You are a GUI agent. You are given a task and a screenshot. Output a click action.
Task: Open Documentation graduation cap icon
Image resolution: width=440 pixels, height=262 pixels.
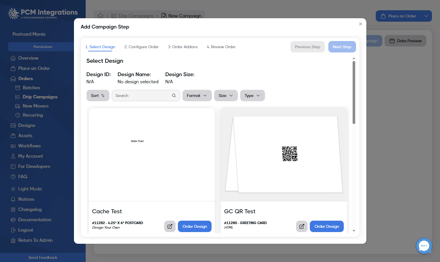[13, 220]
